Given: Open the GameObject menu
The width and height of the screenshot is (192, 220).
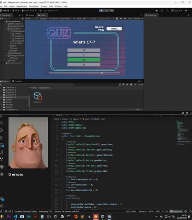Looking at the screenshot, I should pyautogui.click(x=22, y=6).
